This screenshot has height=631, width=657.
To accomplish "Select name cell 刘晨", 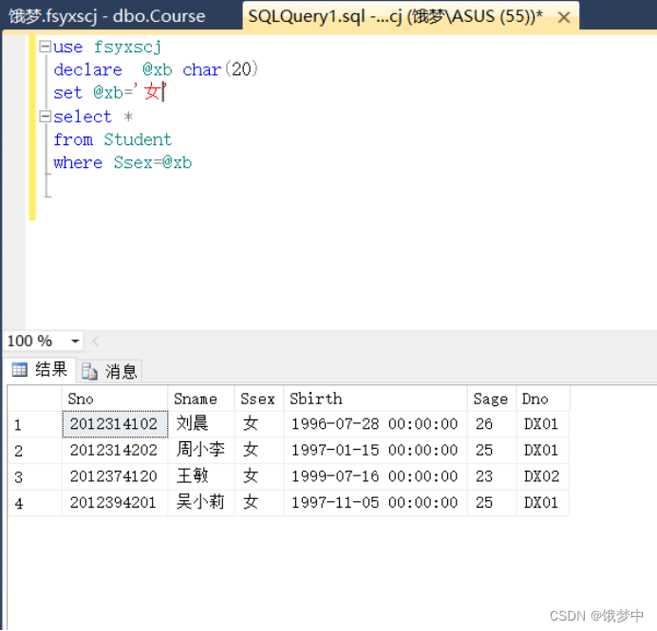I will 201,424.
